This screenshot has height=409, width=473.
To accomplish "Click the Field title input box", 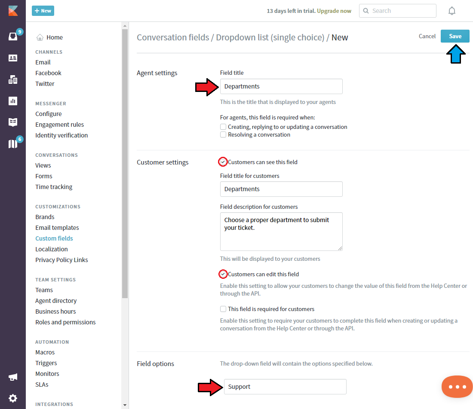I will [x=281, y=86].
